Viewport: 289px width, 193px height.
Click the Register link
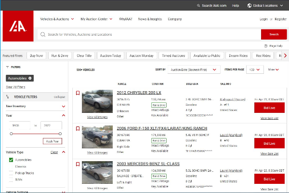point(280,19)
